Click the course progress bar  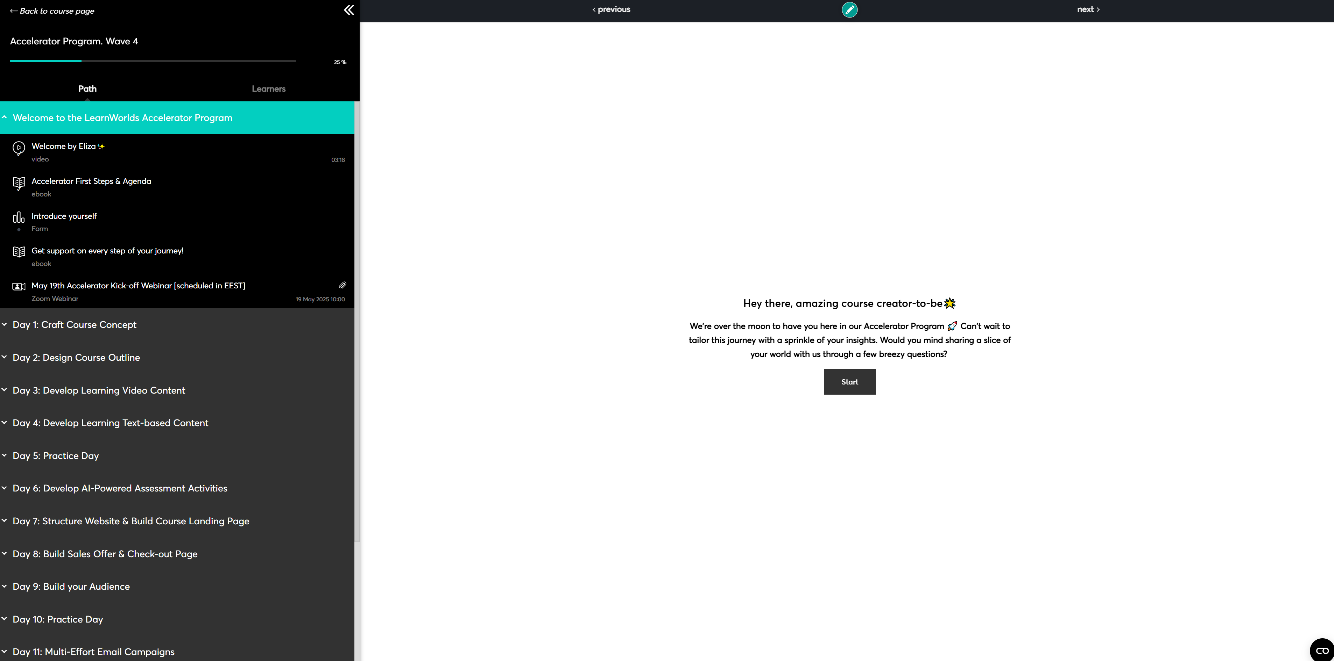pos(153,61)
